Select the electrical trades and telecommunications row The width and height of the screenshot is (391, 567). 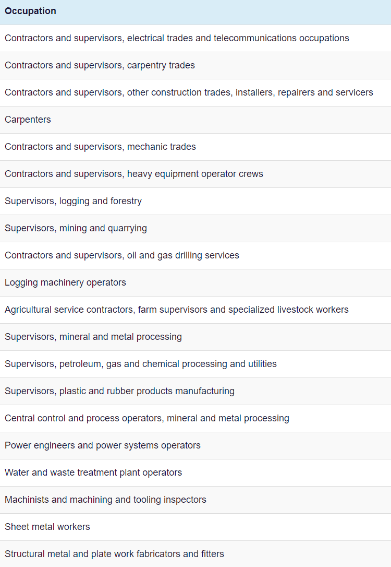click(x=195, y=38)
